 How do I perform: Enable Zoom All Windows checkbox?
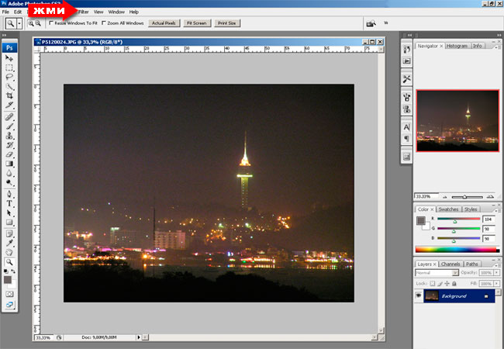pyautogui.click(x=105, y=23)
